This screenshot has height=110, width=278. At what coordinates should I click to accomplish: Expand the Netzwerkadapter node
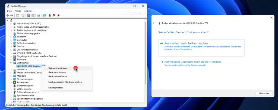(x=11, y=79)
